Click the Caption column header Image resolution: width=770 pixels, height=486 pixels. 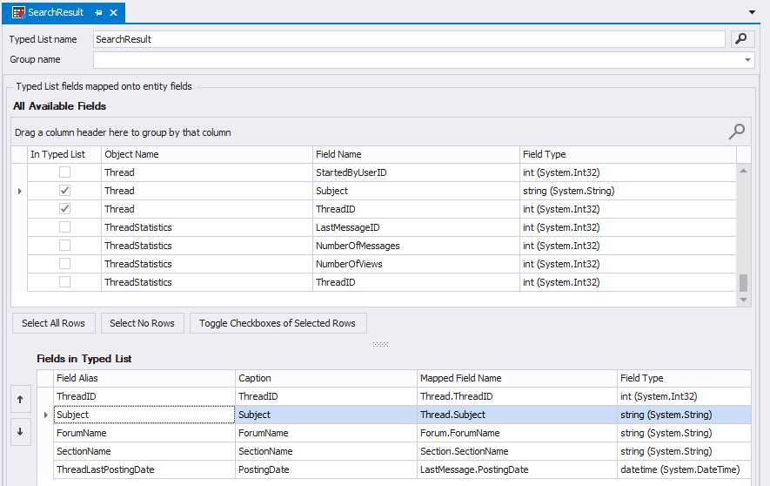pyautogui.click(x=326, y=378)
